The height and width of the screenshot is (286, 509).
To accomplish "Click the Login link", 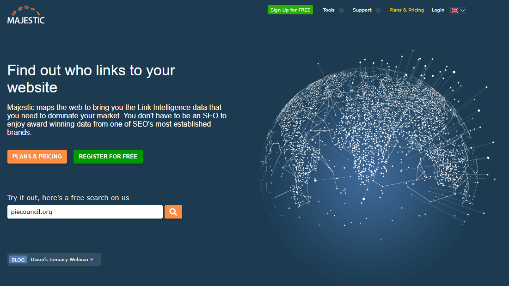I will pos(438,10).
